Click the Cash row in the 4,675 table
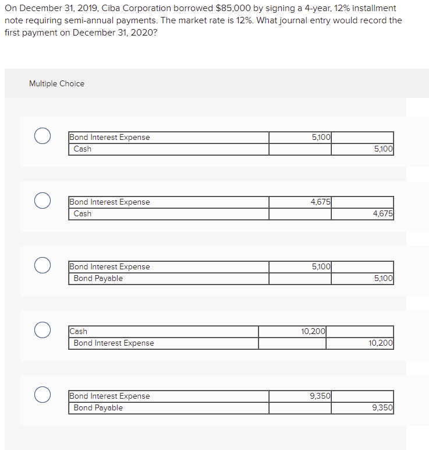Screen dimensions: 429x450 tap(83, 214)
